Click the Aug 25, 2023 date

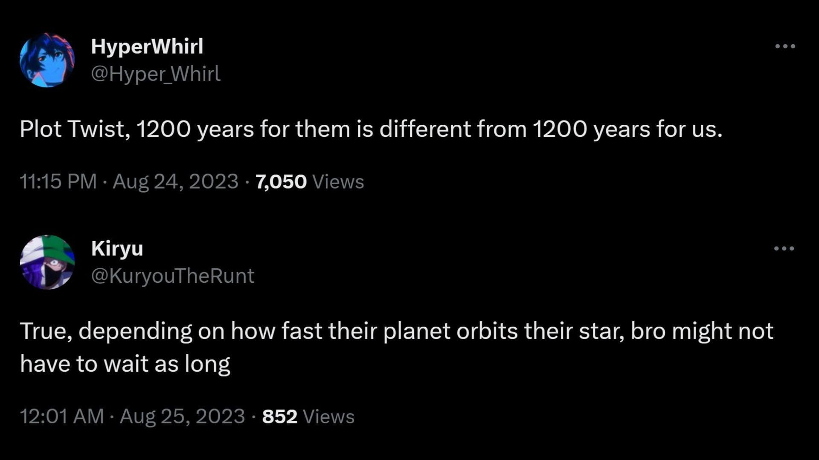click(182, 417)
